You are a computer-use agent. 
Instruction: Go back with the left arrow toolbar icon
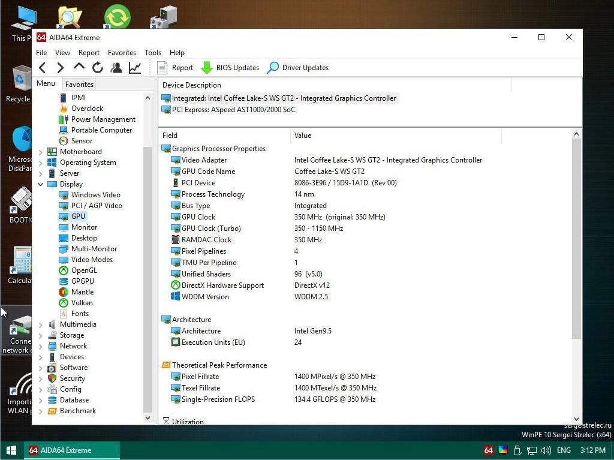43,68
